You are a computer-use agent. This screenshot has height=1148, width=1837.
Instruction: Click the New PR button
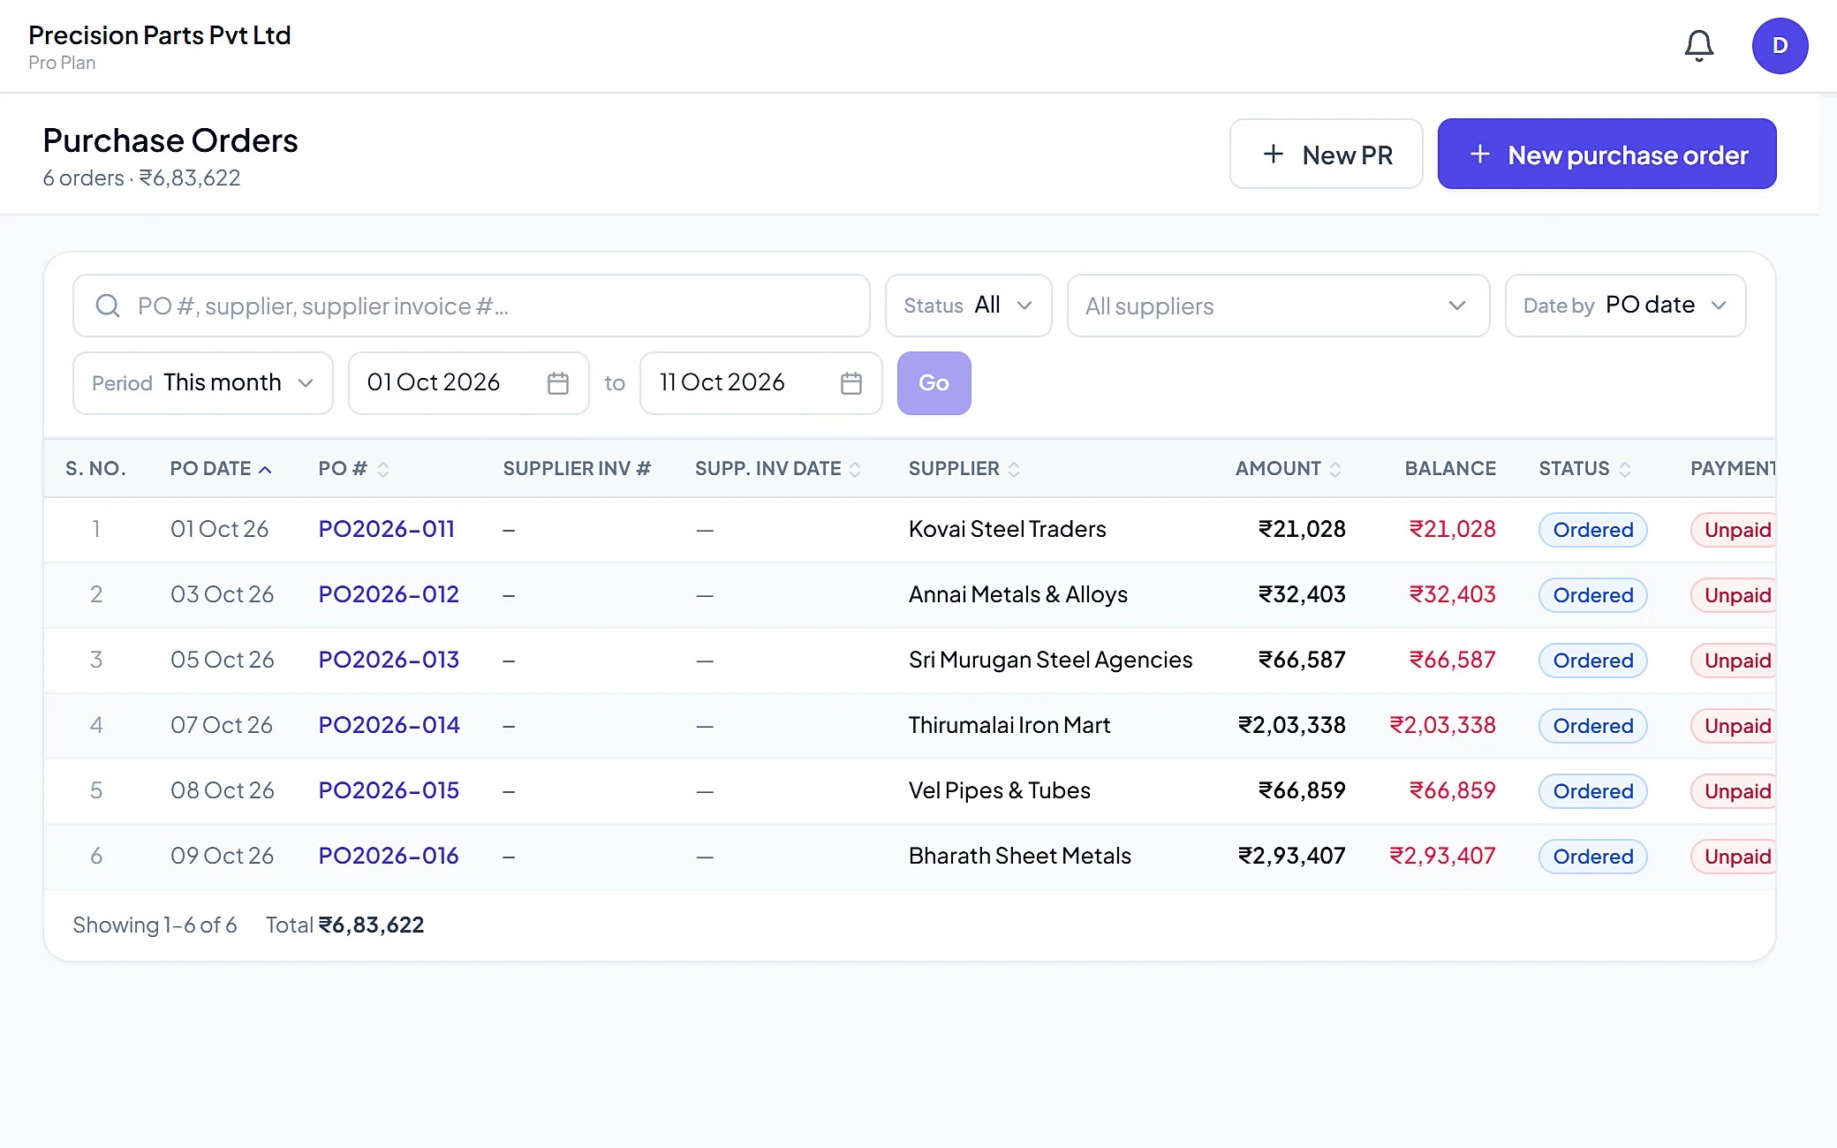click(1326, 154)
